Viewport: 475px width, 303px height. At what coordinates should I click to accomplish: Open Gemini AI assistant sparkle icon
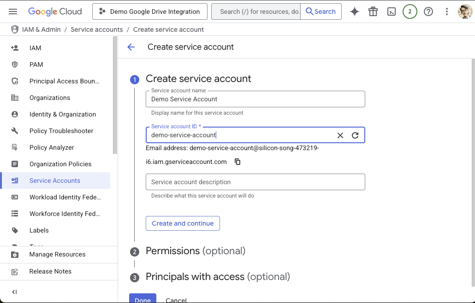355,12
